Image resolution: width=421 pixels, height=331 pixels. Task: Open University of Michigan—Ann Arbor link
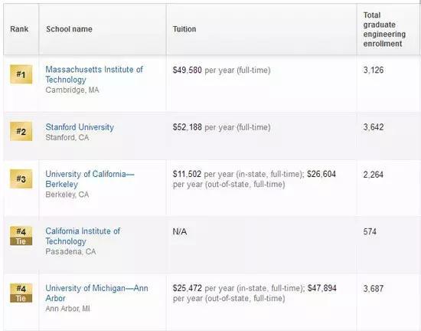coord(96,293)
